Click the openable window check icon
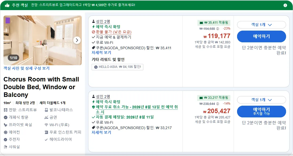Viewport: 293px width, 156px height. [x=6, y=117]
